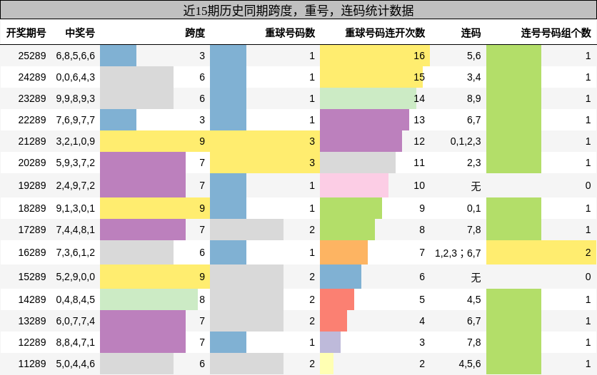This screenshot has width=597, height=375.
Task: Select period number 14289
Action: 32,299
